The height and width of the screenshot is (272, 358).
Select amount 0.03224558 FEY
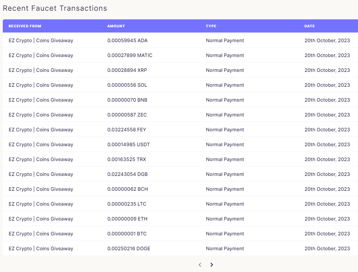(127, 129)
